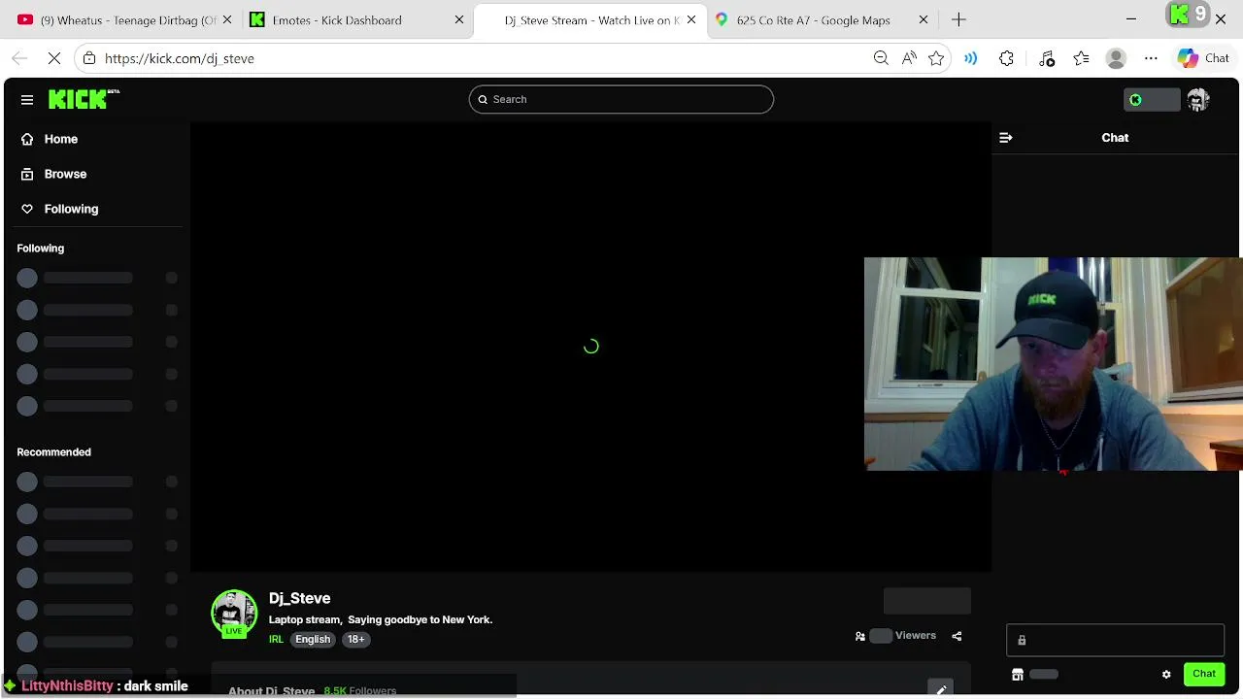Select the IRL category link

(276, 640)
